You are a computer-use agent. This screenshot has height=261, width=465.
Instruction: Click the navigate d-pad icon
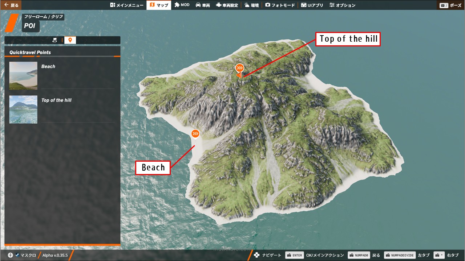256,255
